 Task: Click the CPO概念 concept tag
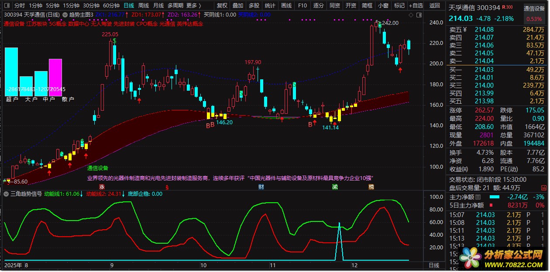(148, 24)
